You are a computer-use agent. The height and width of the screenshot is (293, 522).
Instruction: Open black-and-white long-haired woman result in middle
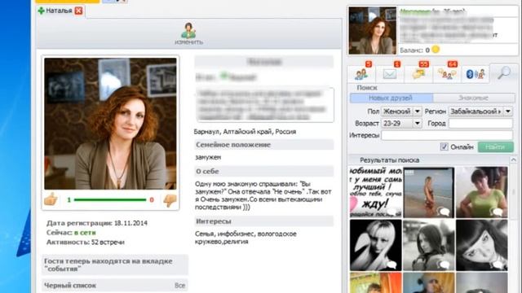tap(429, 245)
